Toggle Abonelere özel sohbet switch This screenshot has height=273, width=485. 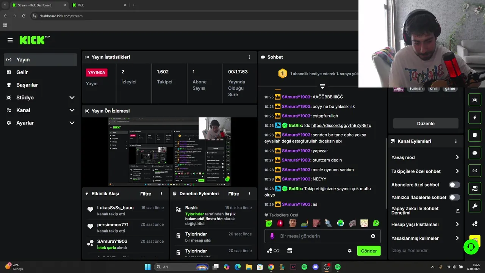[454, 185]
